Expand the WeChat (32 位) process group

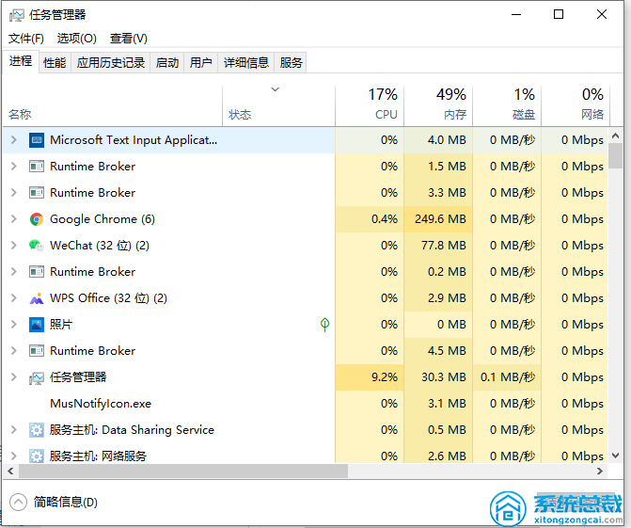(14, 246)
